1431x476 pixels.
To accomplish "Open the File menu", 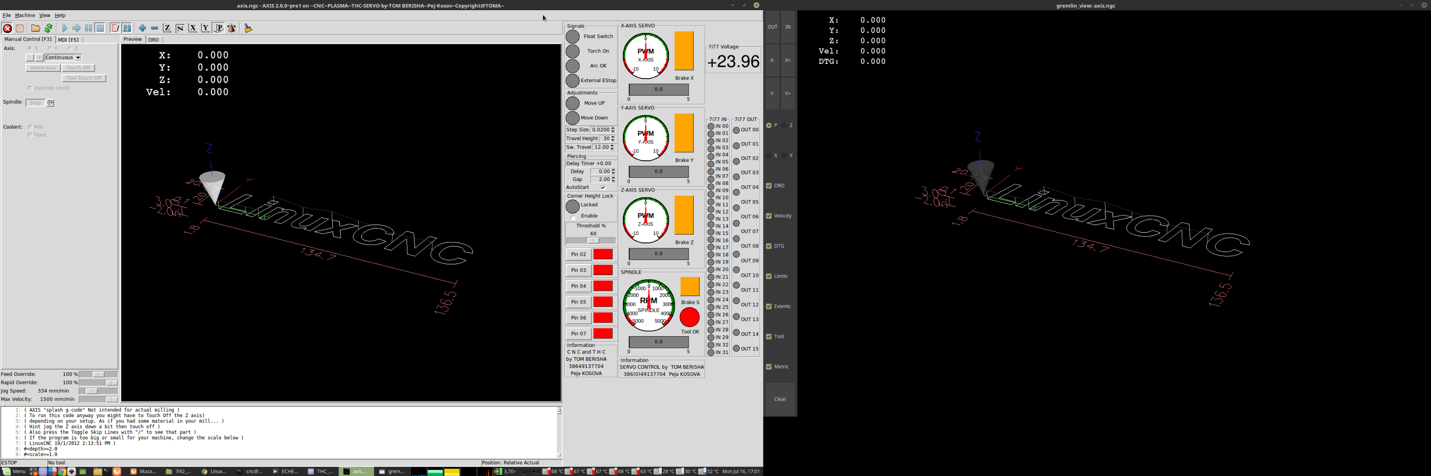I will coord(7,16).
